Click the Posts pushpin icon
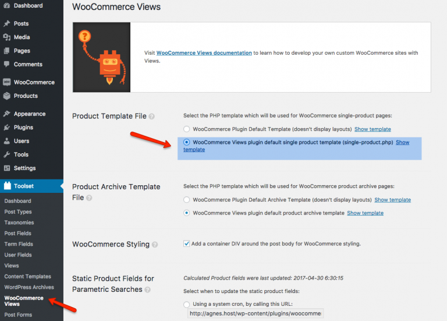Image resolution: width=447 pixels, height=321 pixels. (7, 23)
